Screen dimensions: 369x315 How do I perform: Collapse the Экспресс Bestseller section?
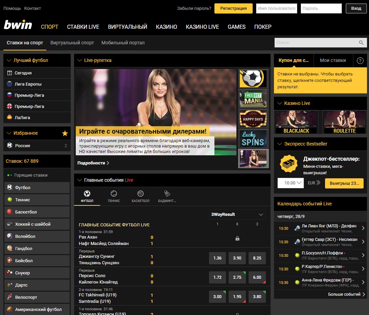[x=280, y=144]
